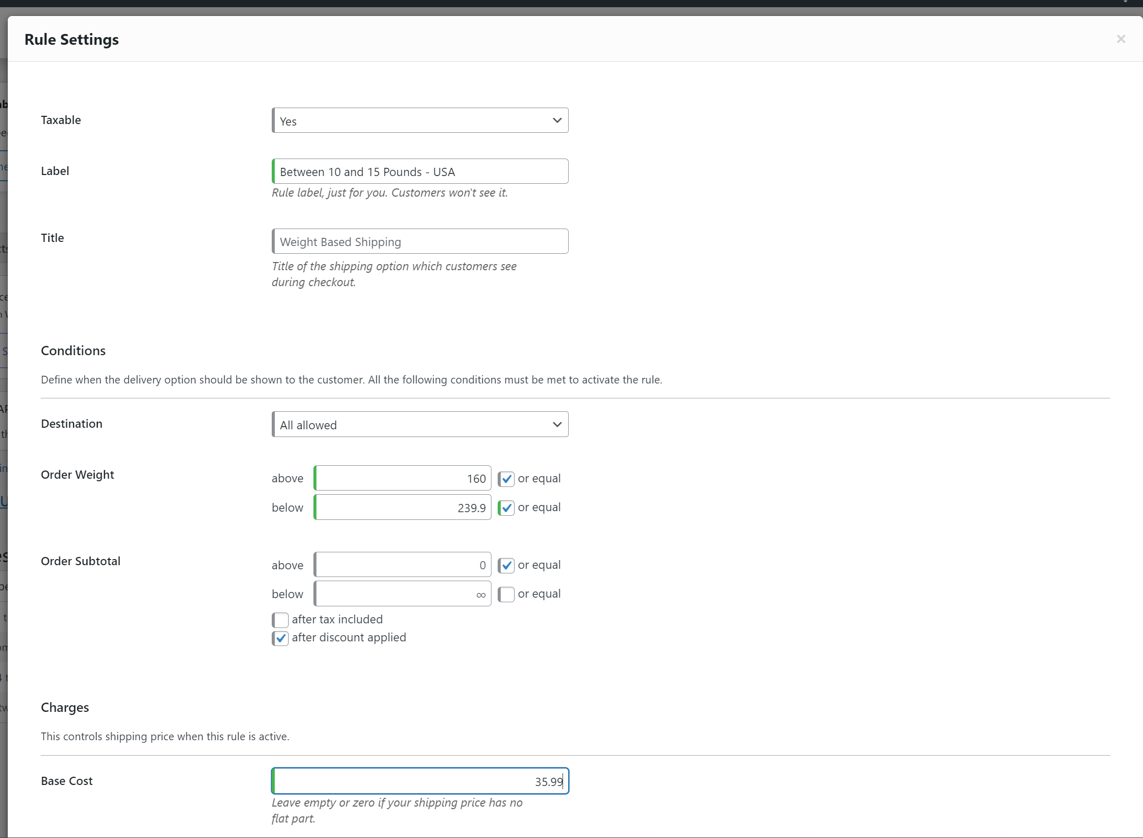The height and width of the screenshot is (838, 1143).
Task: Click the 'after discount applied' label text
Action: [349, 638]
